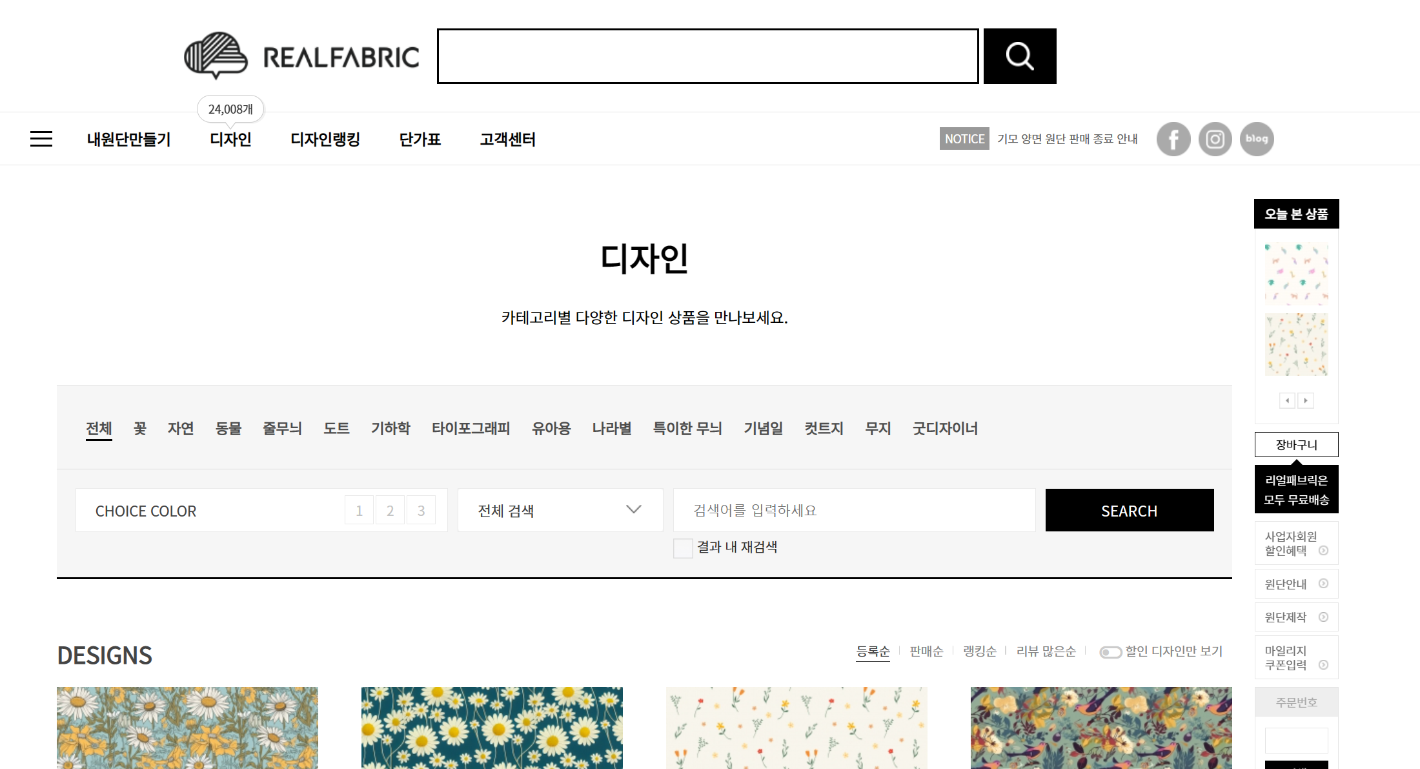Select color slot 1 in CHOICE COLOR
This screenshot has width=1420, height=769.
tap(359, 511)
